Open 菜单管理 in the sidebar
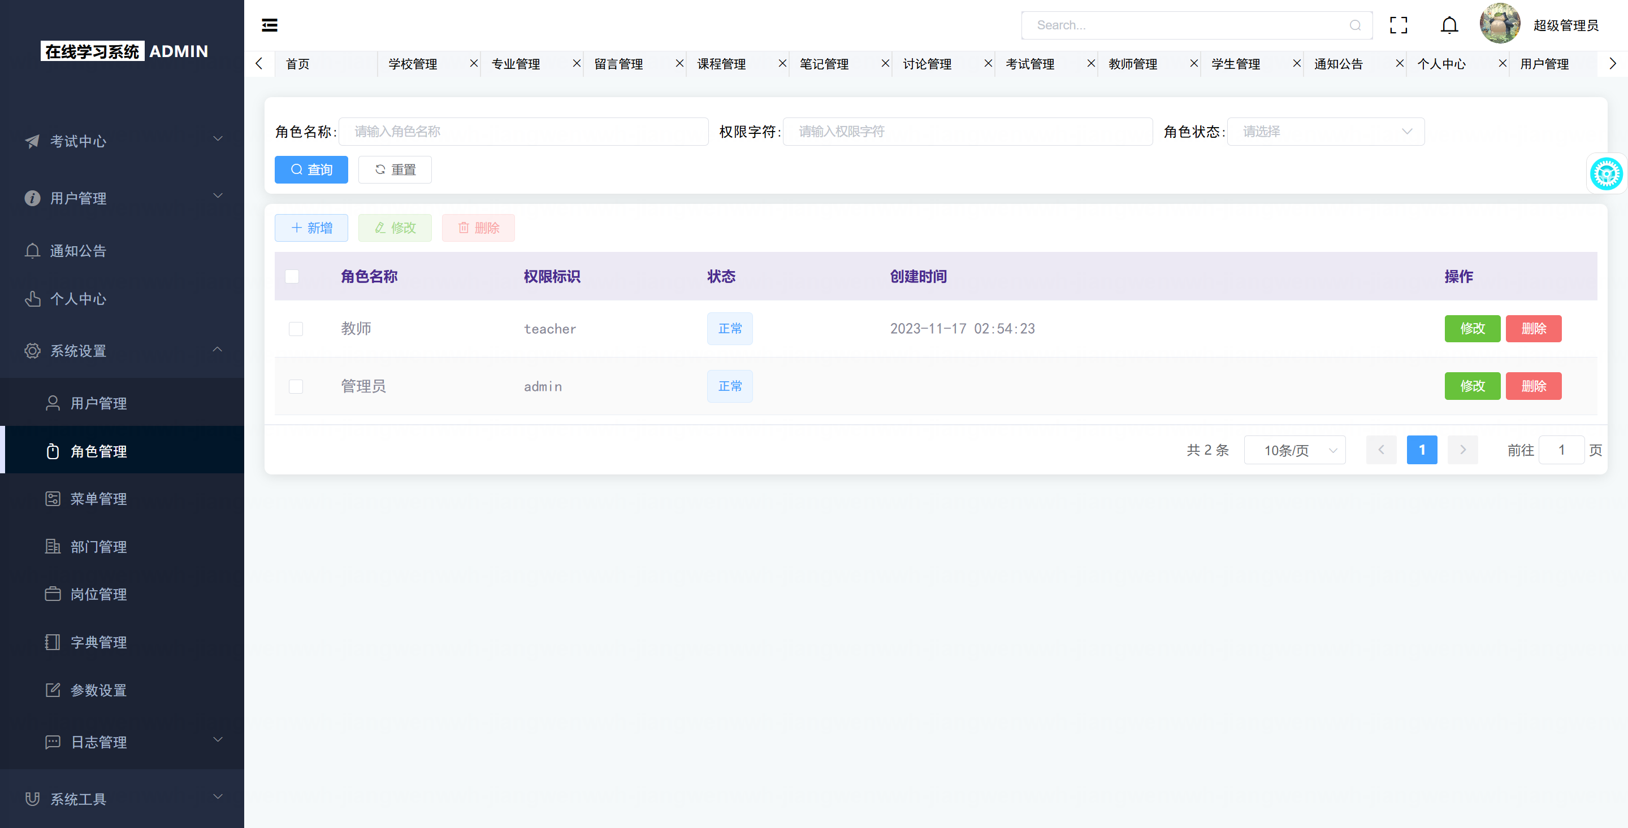 pyautogui.click(x=98, y=499)
